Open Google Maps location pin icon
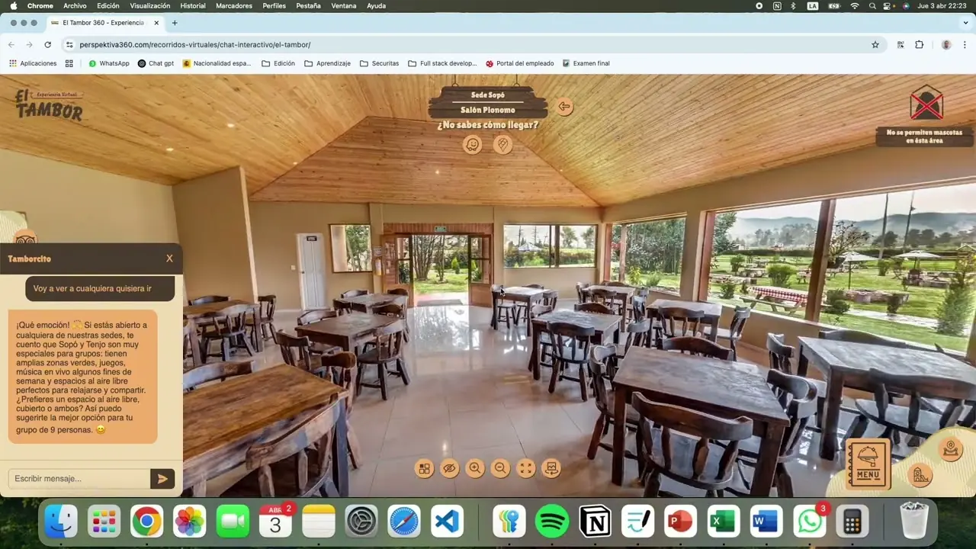Viewport: 976px width, 549px height. 502,144
